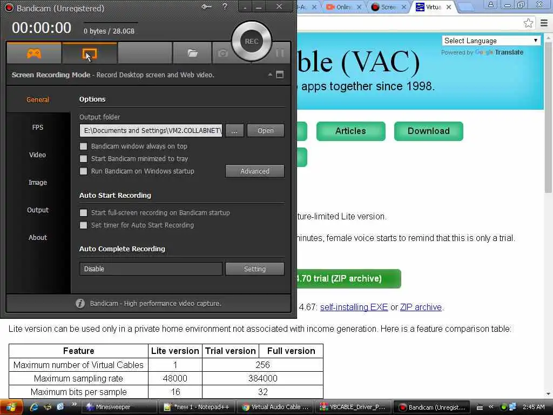Expand hidden system tray icons chevron
This screenshot has height=415, width=553.
(x=490, y=407)
